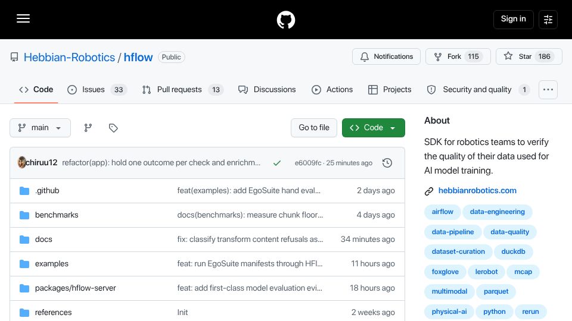Click the Notifications bell button
The image size is (572, 321).
pyautogui.click(x=386, y=56)
